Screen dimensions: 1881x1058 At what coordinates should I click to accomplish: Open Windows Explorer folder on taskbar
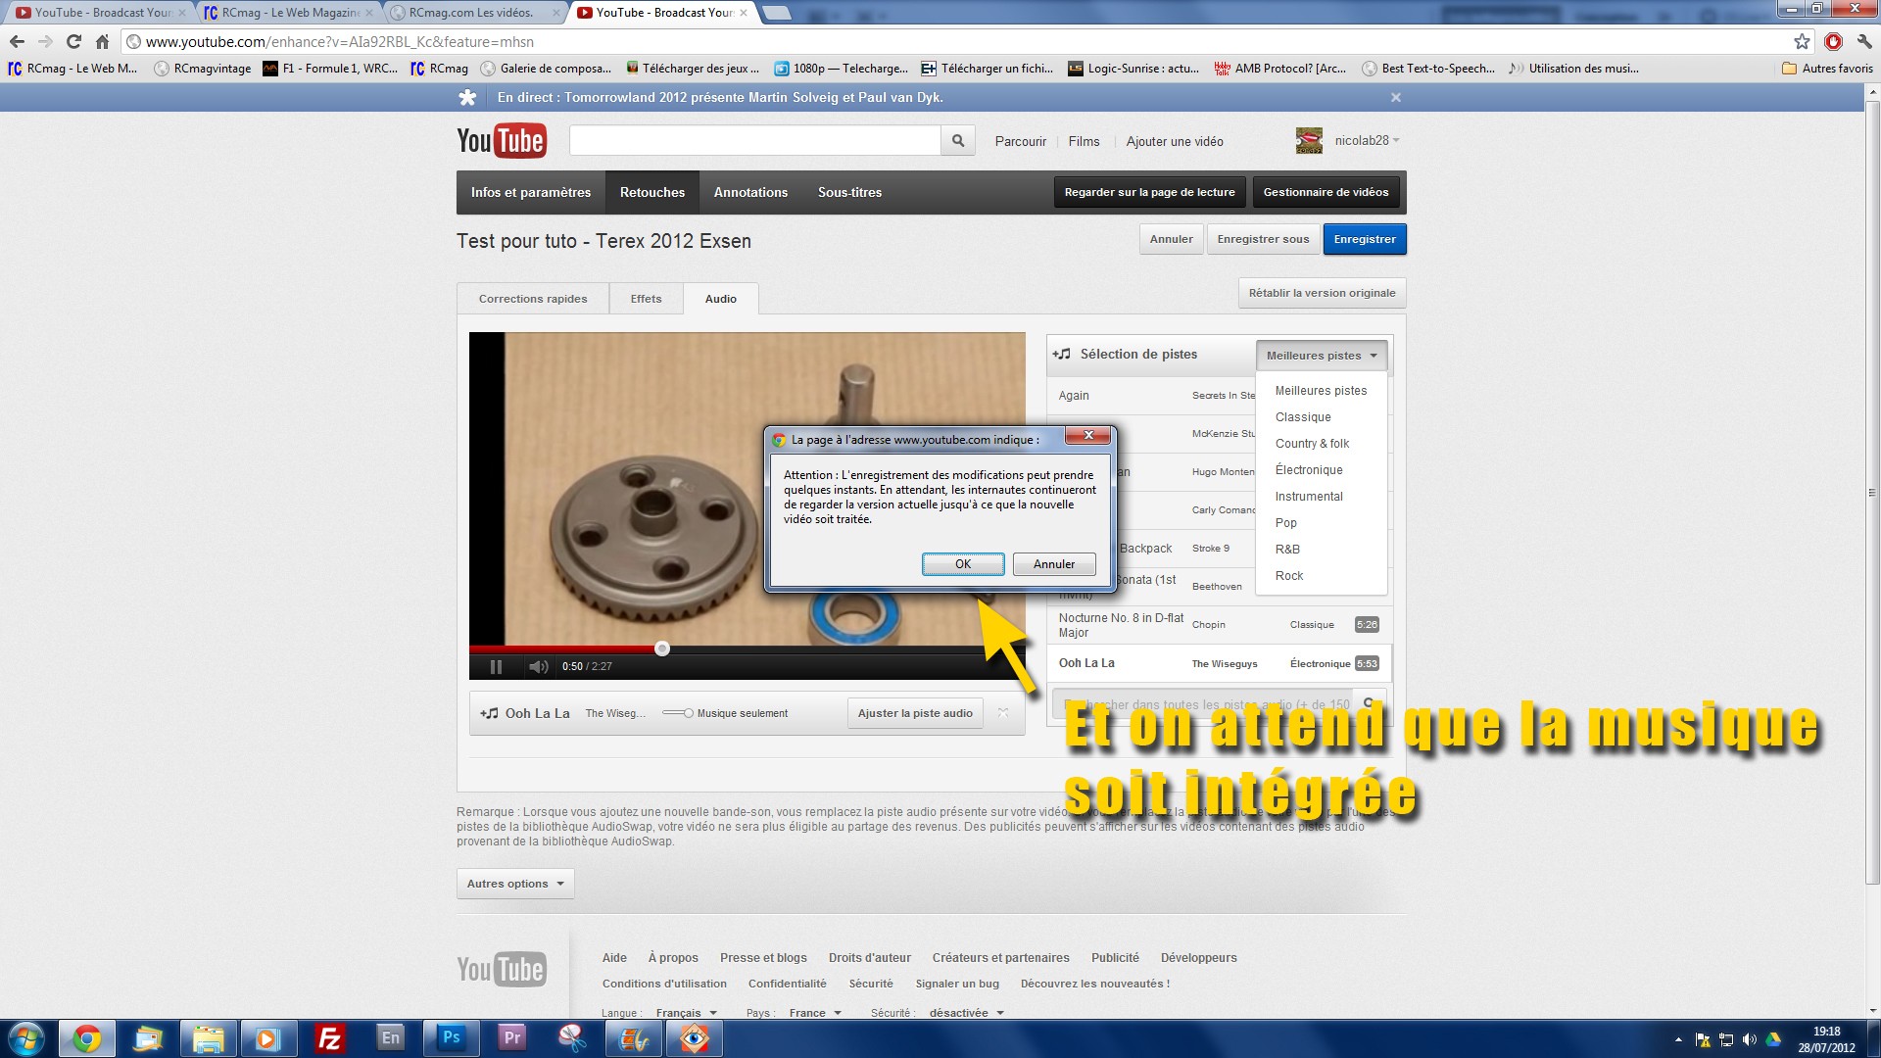tap(209, 1038)
